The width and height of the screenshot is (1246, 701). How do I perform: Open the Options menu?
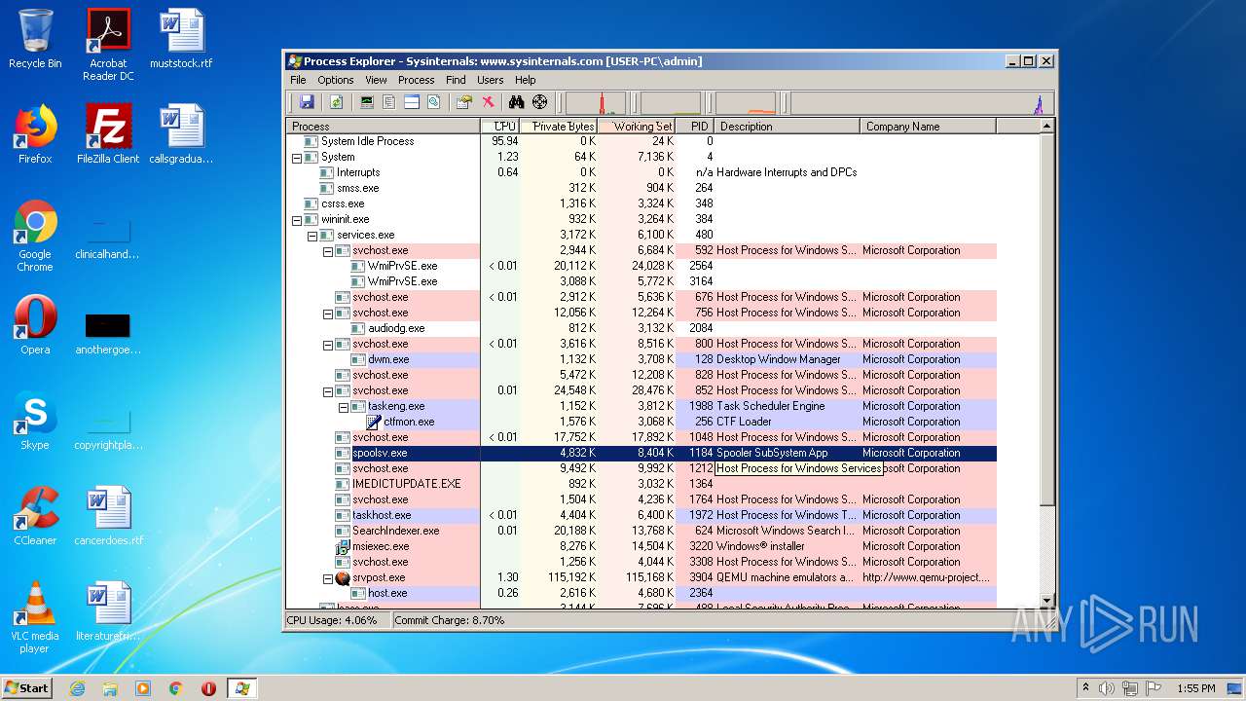[x=336, y=80]
